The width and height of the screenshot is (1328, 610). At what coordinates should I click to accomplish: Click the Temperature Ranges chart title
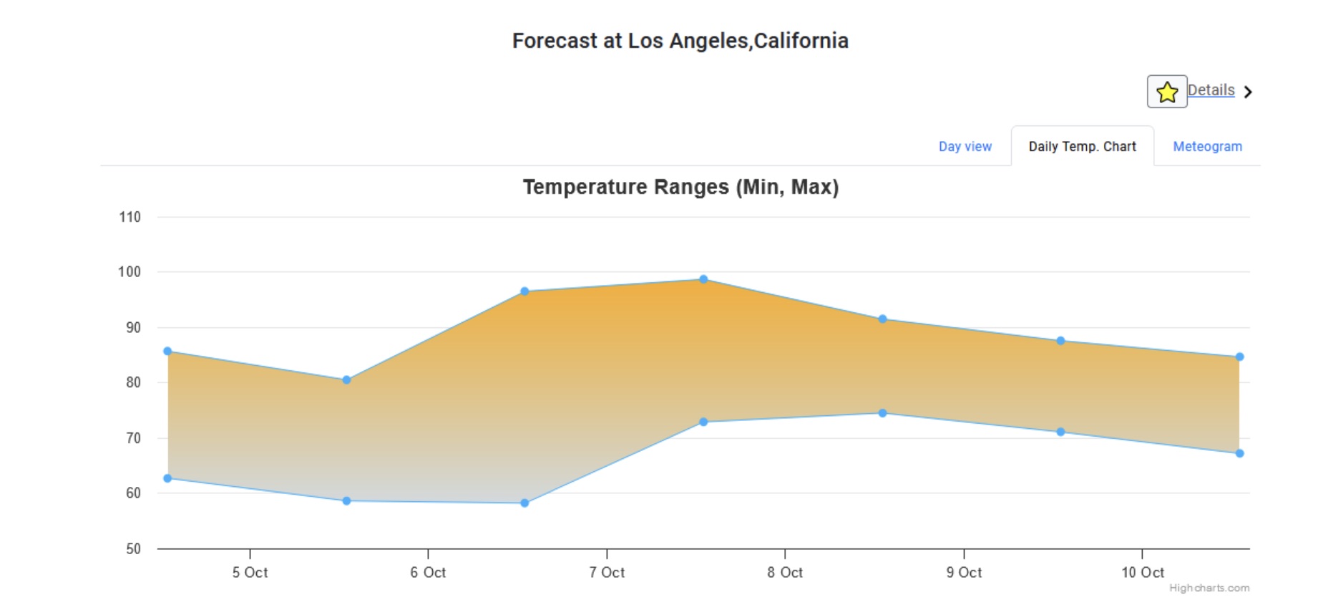[x=680, y=187]
